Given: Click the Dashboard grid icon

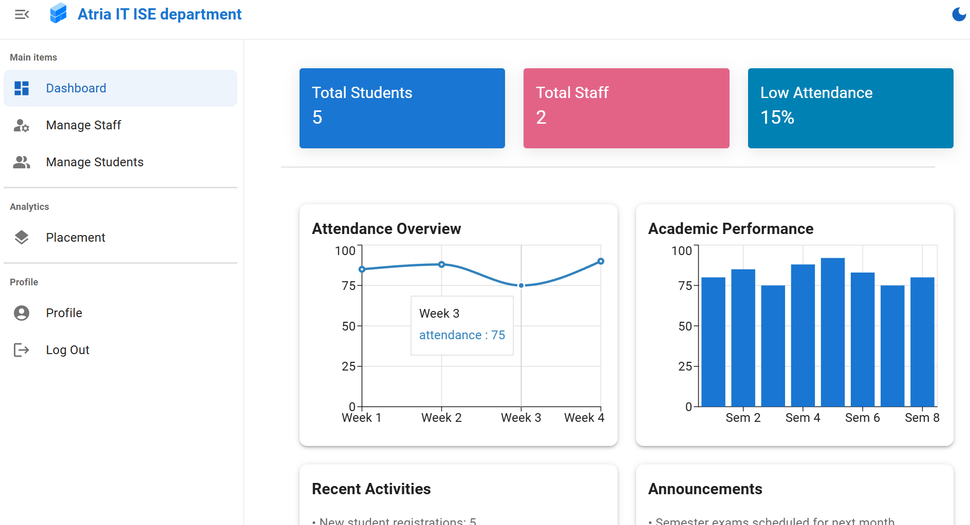Looking at the screenshot, I should pos(22,88).
